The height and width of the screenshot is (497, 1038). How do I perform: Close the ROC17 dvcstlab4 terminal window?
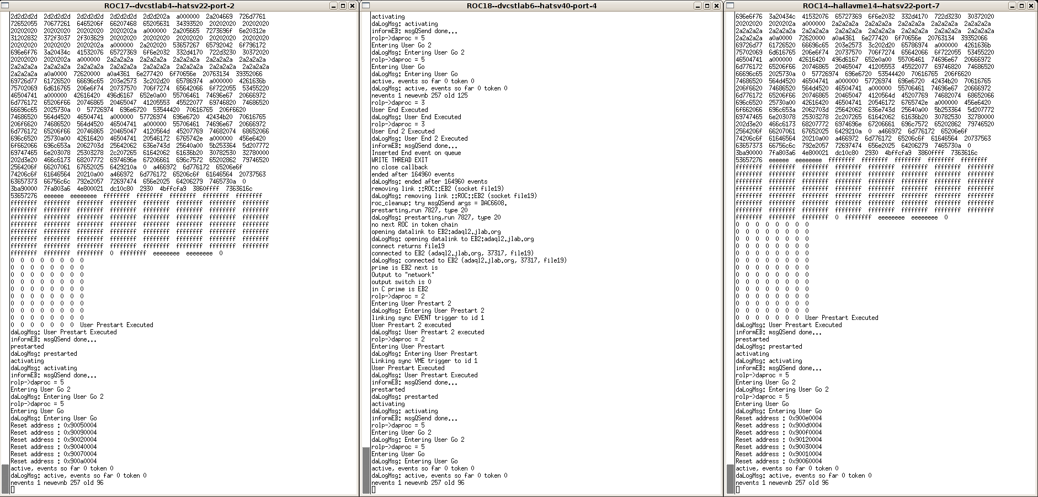pyautogui.click(x=353, y=6)
